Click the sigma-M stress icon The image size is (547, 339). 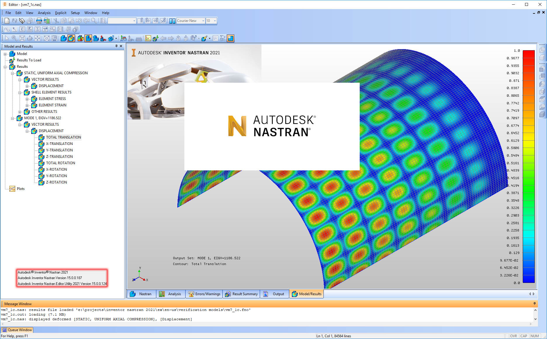(x=53, y=29)
